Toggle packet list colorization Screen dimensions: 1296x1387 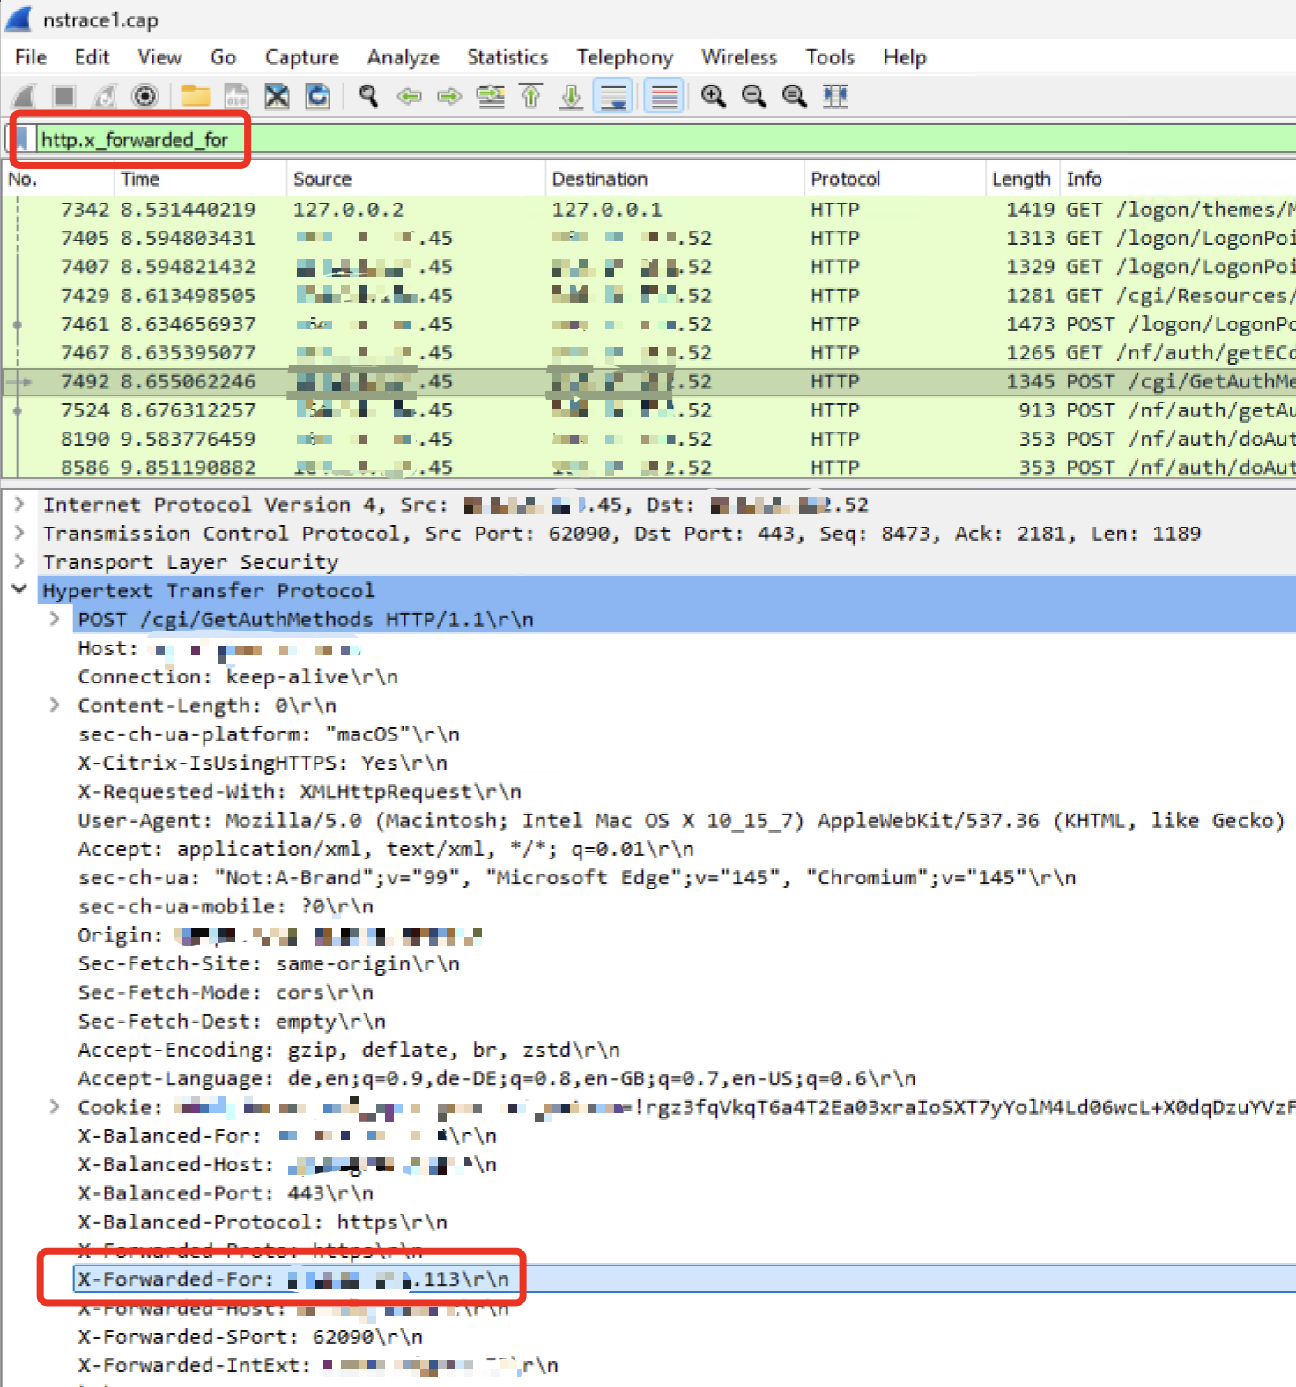pyautogui.click(x=663, y=96)
